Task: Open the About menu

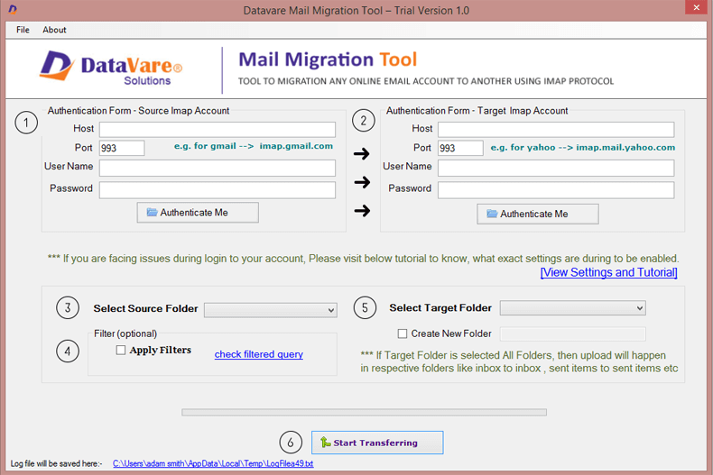Action: point(54,30)
